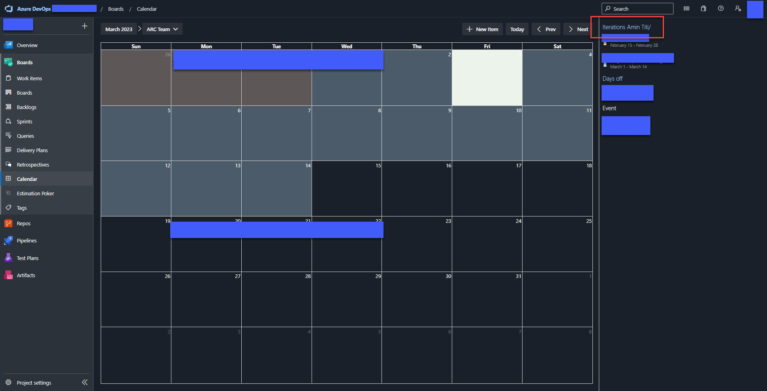Open the Test Plans section
Image resolution: width=767 pixels, height=391 pixels.
tap(27, 258)
